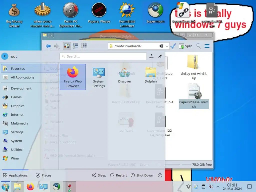Open Games category

tap(29, 97)
